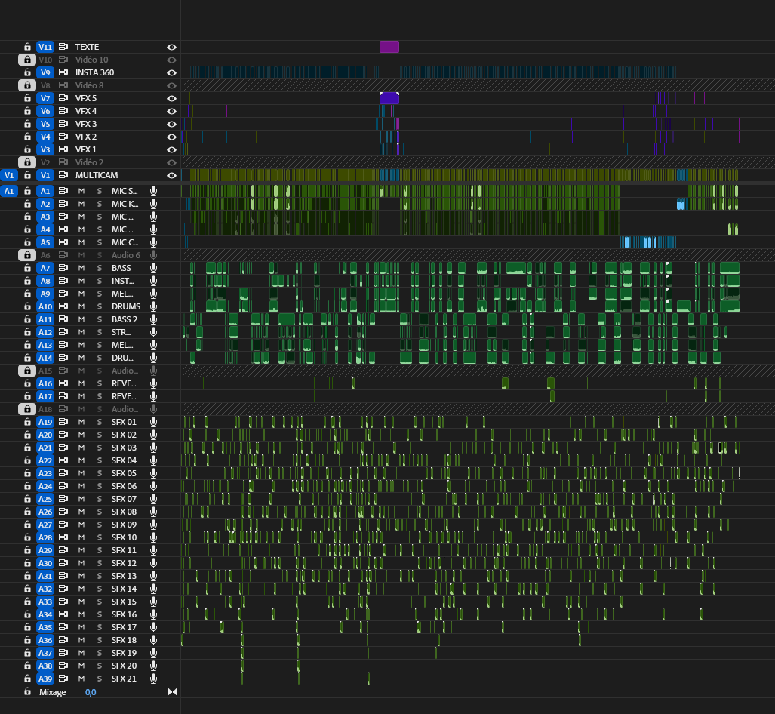
Task: Mute the SFX 12 audio track
Action: coord(81,563)
